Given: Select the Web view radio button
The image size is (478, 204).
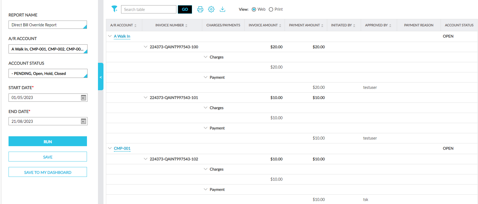Looking at the screenshot, I should pyautogui.click(x=254, y=9).
